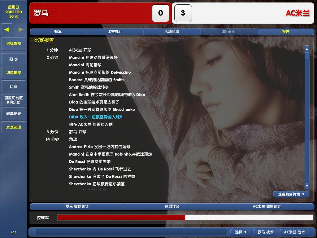Open 球员评分 player ratings tab
The image size is (317, 238).
tap(172, 206)
